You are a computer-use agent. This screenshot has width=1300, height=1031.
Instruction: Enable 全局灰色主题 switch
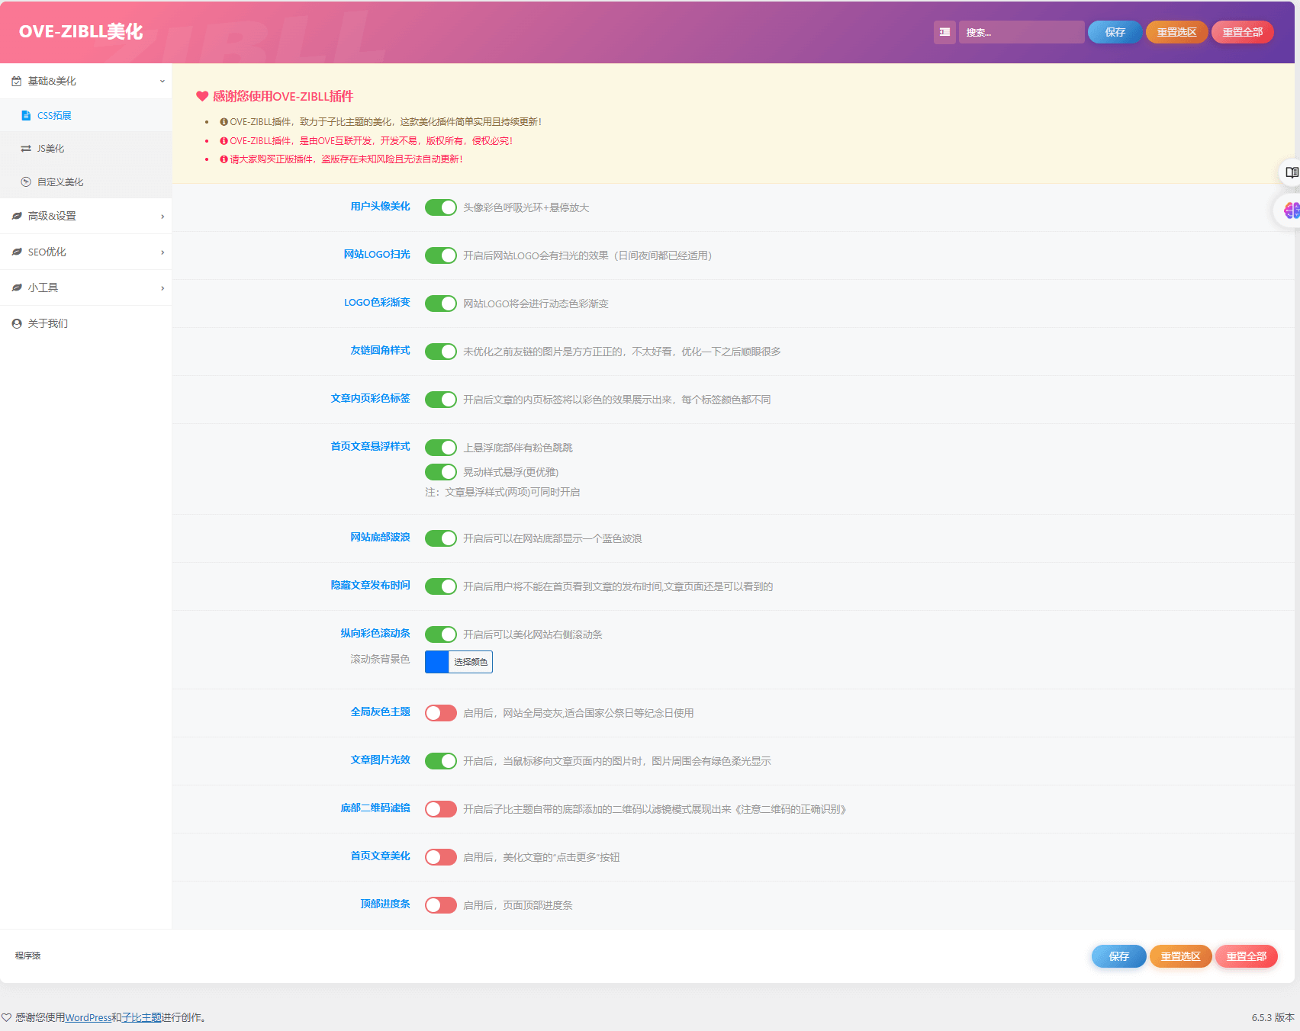pyautogui.click(x=441, y=713)
